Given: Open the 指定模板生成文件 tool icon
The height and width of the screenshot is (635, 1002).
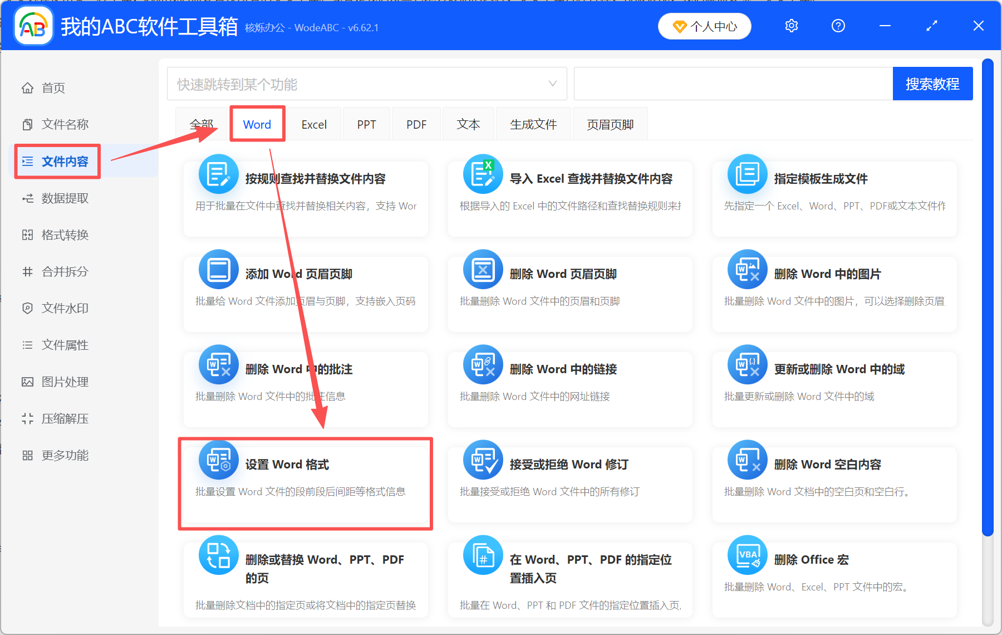Looking at the screenshot, I should (x=746, y=174).
